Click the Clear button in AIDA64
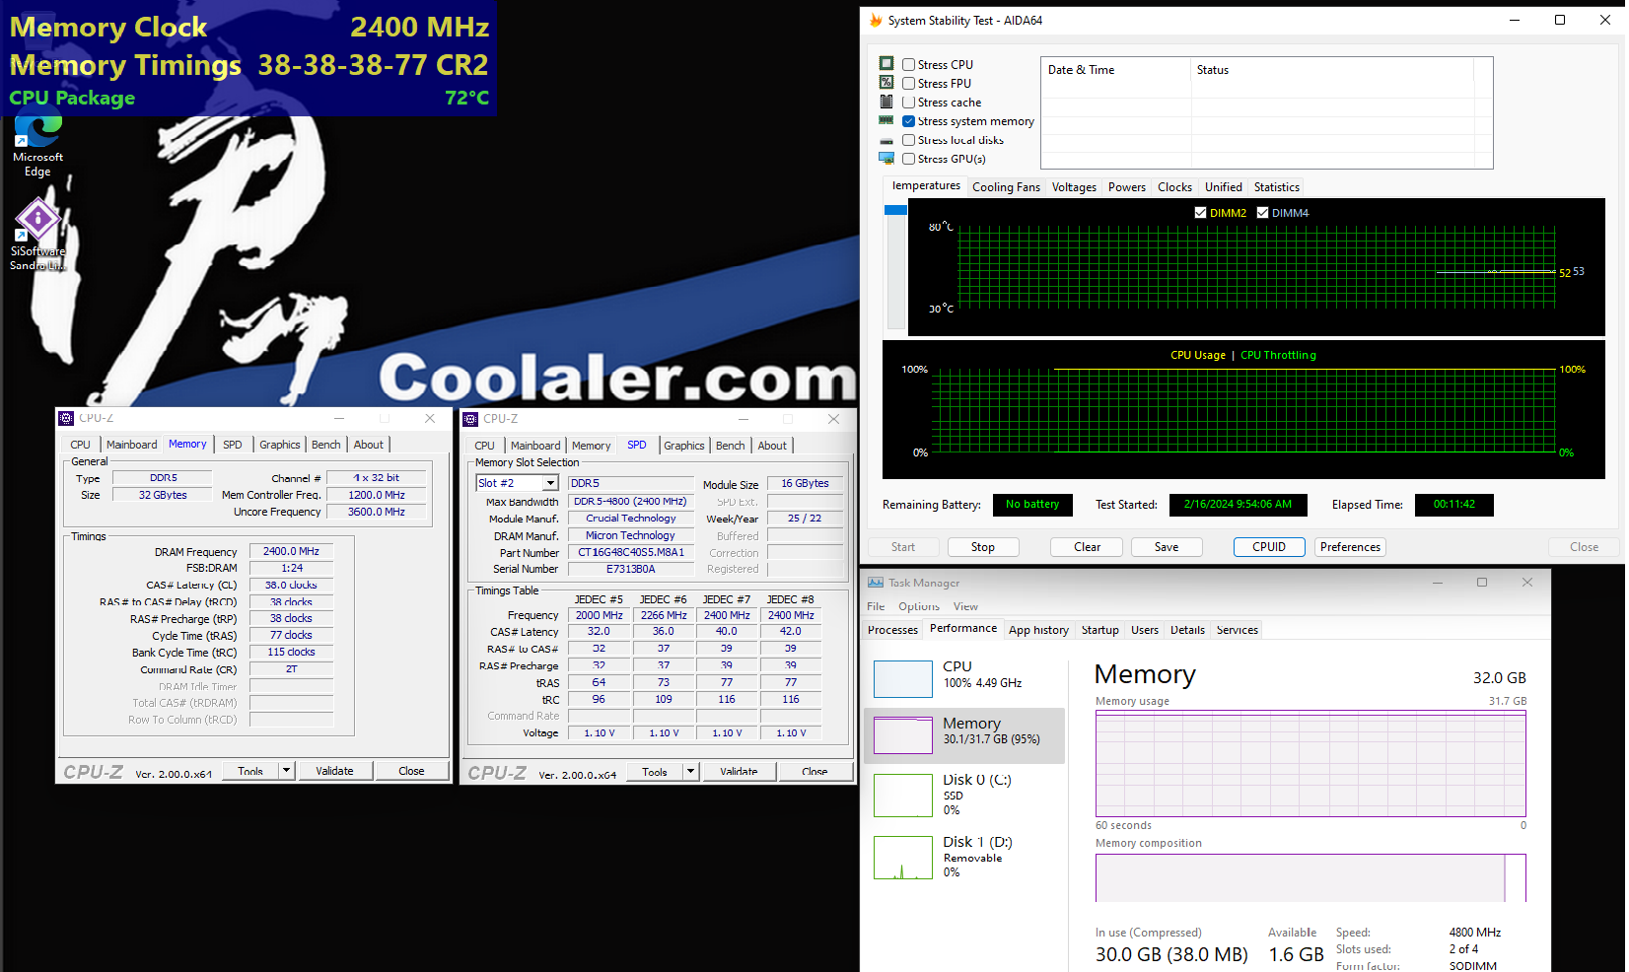 (x=1088, y=547)
